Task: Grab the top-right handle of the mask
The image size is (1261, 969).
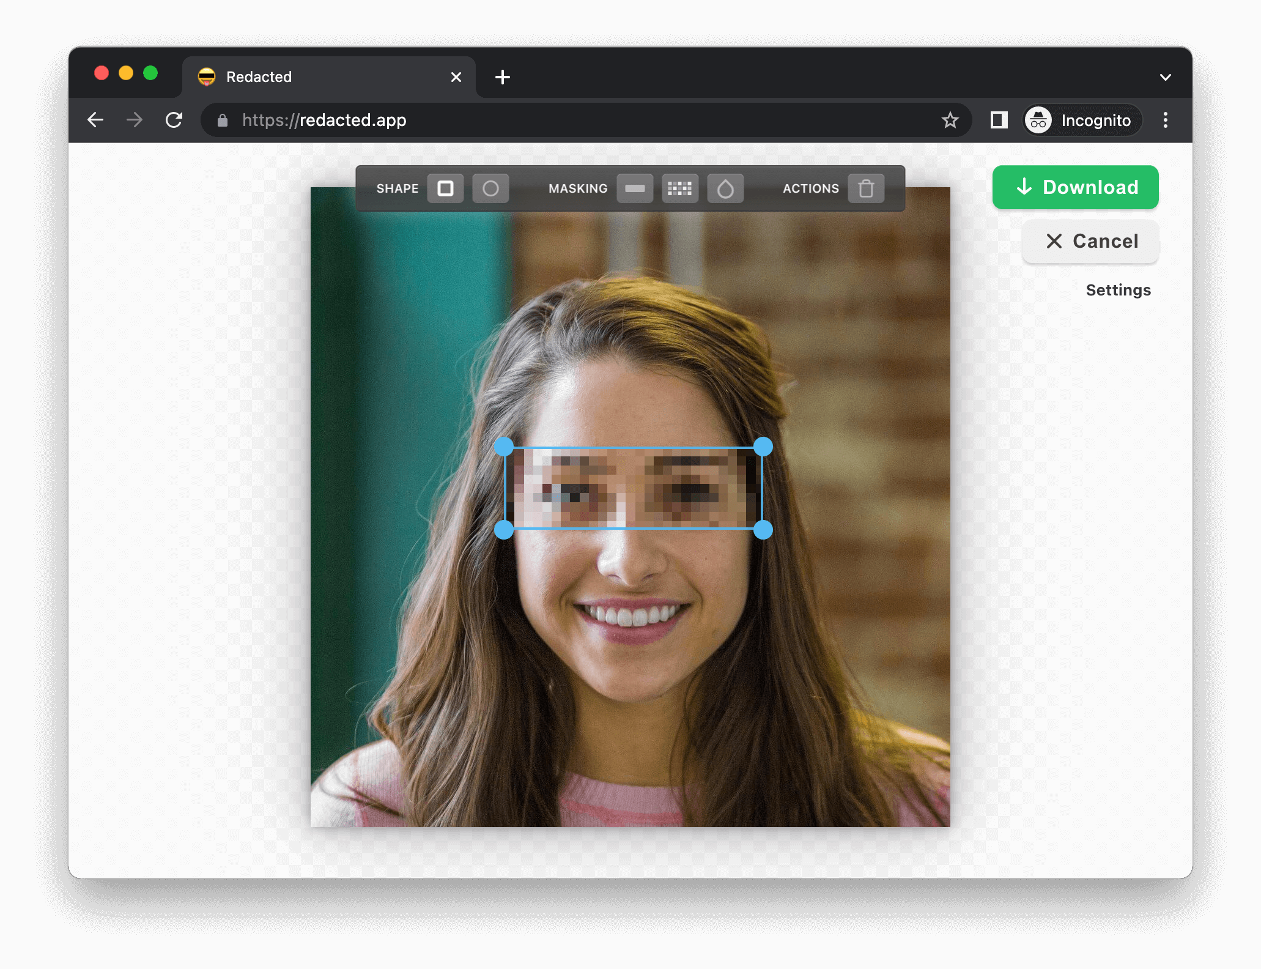Action: coord(763,447)
